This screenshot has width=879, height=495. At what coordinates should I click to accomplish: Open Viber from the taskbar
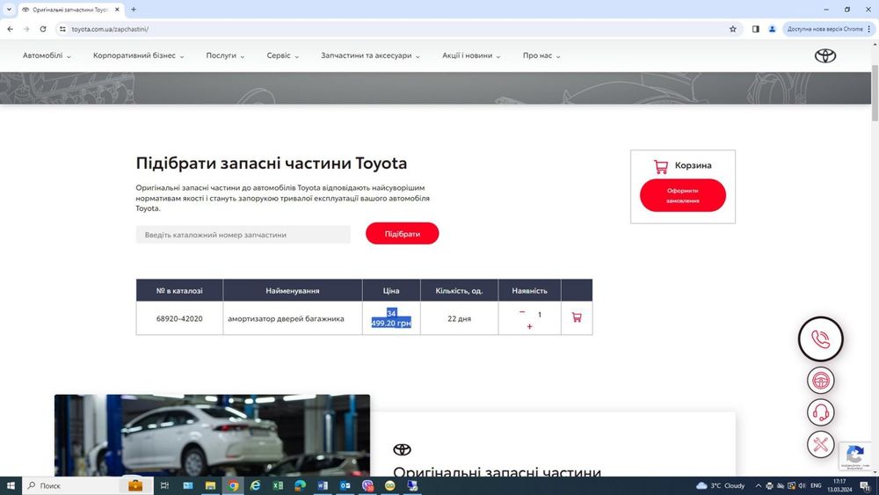[x=367, y=485]
